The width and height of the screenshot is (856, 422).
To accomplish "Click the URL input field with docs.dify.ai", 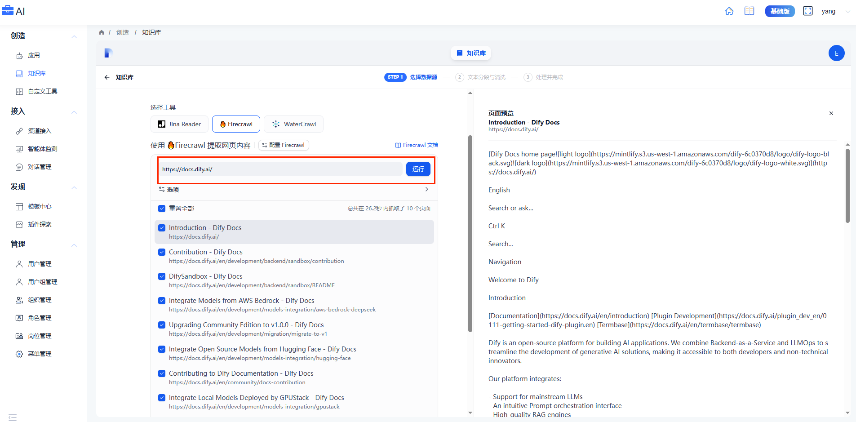I will click(282, 169).
